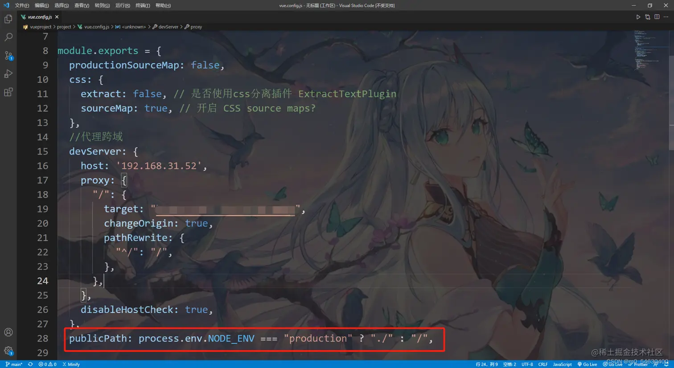Open the Run and Debug view
The width and height of the screenshot is (674, 368).
[8, 74]
